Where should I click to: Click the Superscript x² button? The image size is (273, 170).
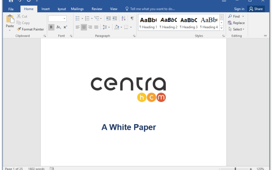point(65,27)
